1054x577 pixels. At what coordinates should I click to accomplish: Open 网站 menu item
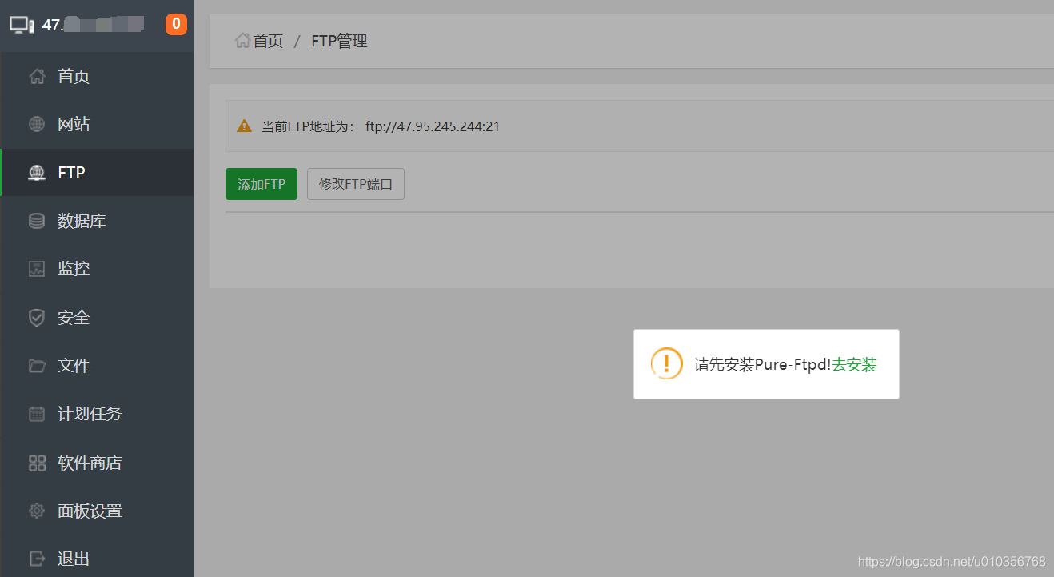[97, 125]
